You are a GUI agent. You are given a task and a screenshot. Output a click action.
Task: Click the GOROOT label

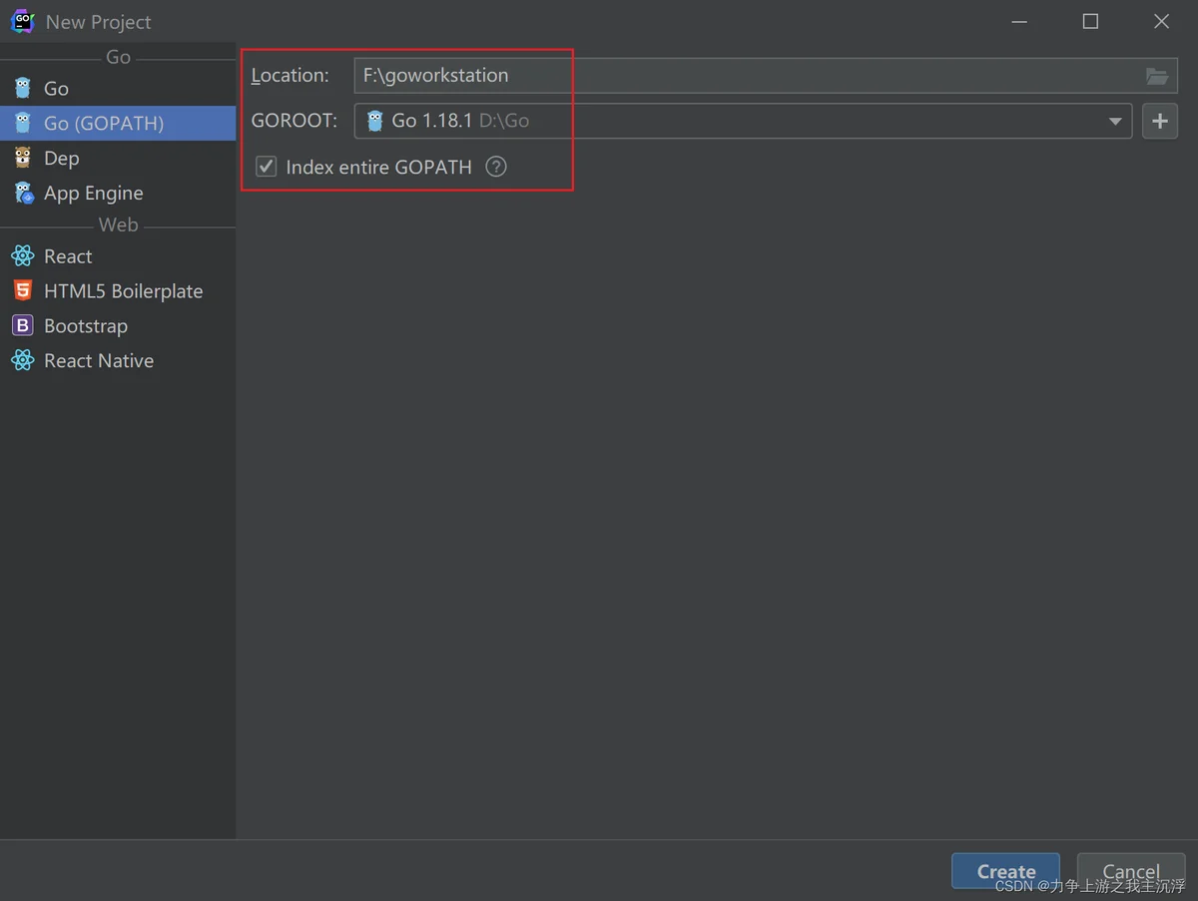point(295,121)
